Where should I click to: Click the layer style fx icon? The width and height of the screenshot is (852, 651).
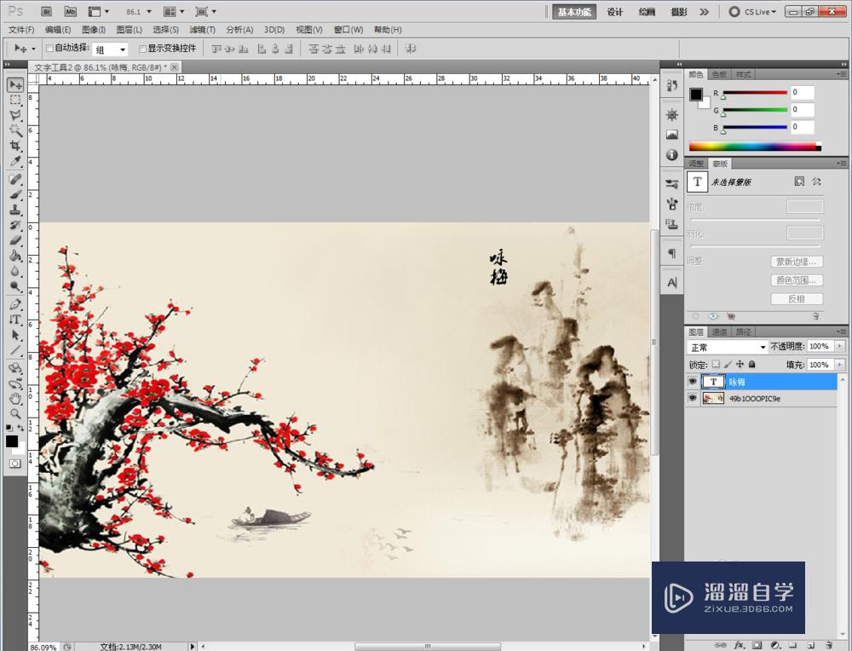(x=740, y=644)
